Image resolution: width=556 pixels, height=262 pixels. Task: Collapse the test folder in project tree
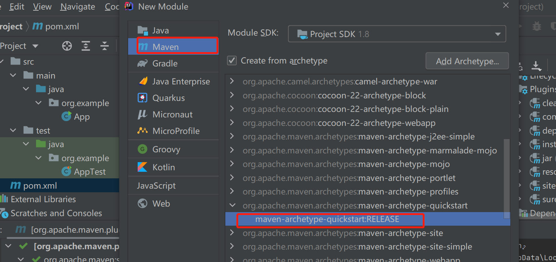click(13, 130)
